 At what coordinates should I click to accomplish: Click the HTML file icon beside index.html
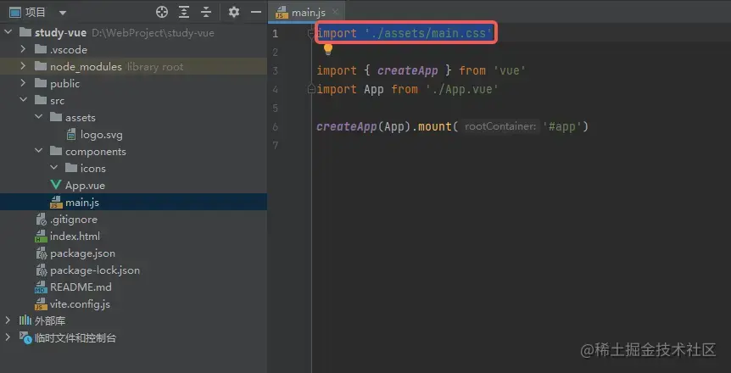pyautogui.click(x=41, y=237)
